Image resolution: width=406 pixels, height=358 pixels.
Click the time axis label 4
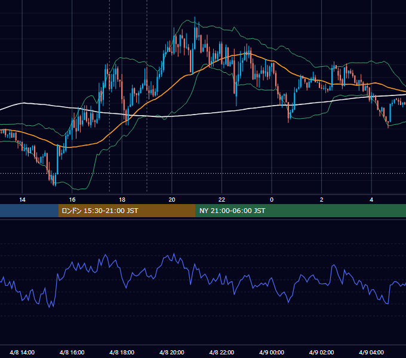pyautogui.click(x=371, y=200)
